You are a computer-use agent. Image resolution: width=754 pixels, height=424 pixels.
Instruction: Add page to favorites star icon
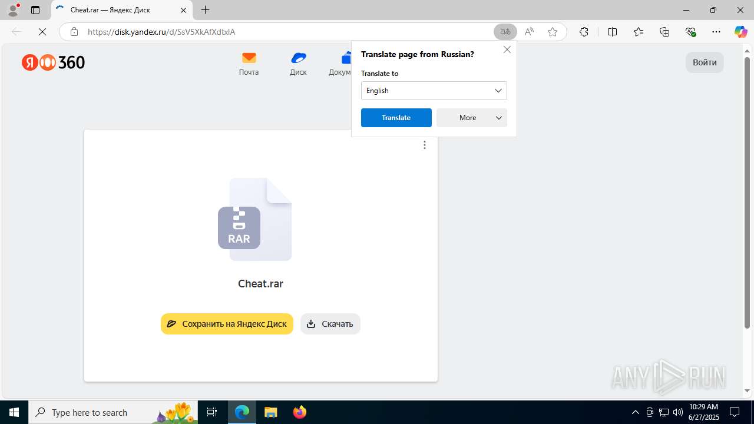[553, 32]
